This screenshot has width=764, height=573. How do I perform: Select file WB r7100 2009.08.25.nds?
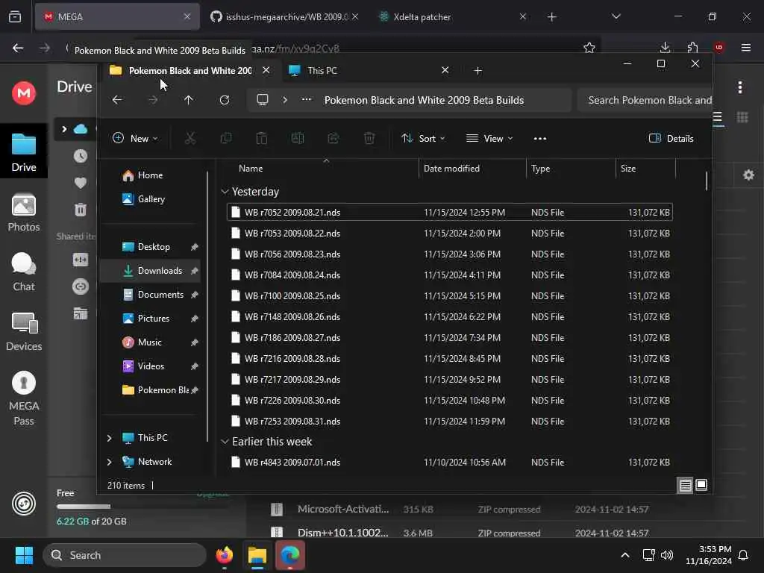click(450, 295)
